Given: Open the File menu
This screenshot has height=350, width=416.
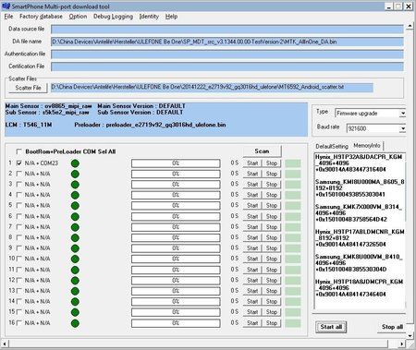Looking at the screenshot, I should [x=8, y=17].
